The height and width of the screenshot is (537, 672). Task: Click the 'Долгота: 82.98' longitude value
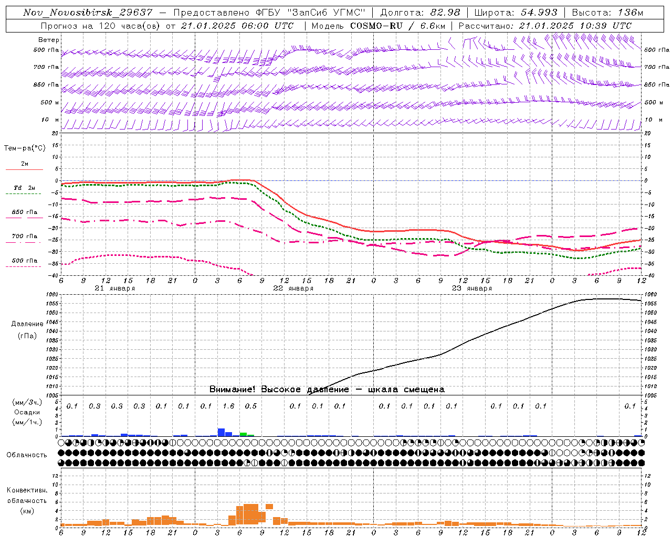(x=420, y=13)
